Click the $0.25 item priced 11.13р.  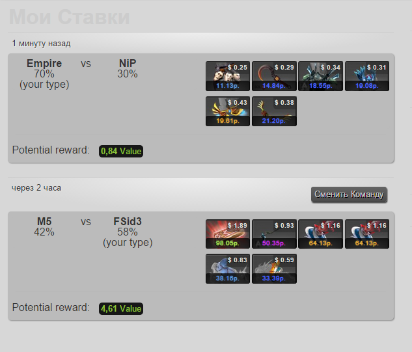[228, 76]
